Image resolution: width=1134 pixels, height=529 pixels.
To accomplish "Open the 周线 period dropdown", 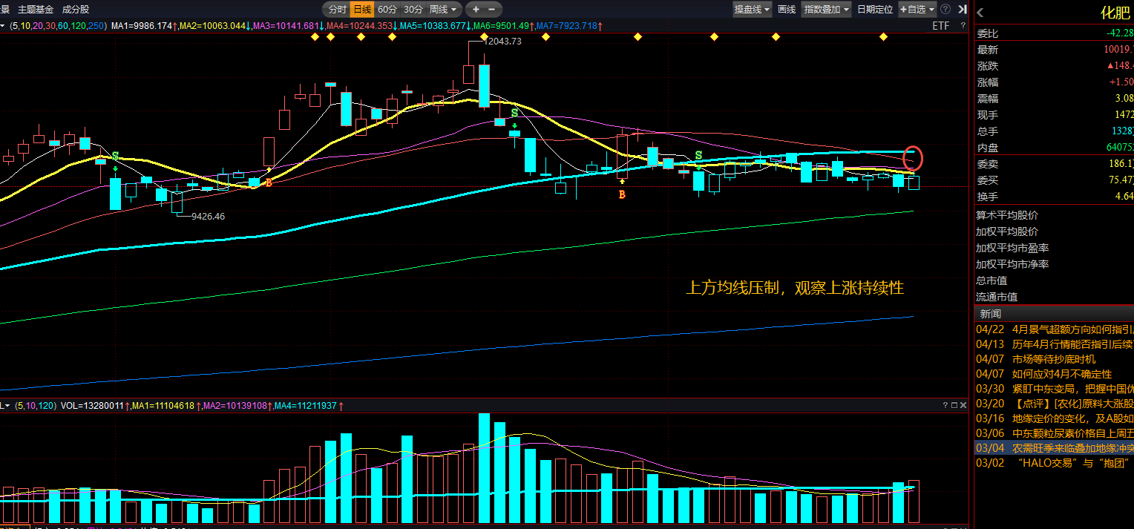I will point(445,10).
